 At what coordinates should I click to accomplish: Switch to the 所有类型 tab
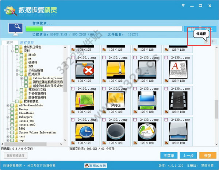27,43
